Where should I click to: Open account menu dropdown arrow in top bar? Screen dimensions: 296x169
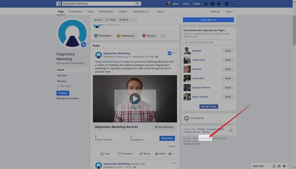click(x=233, y=3)
